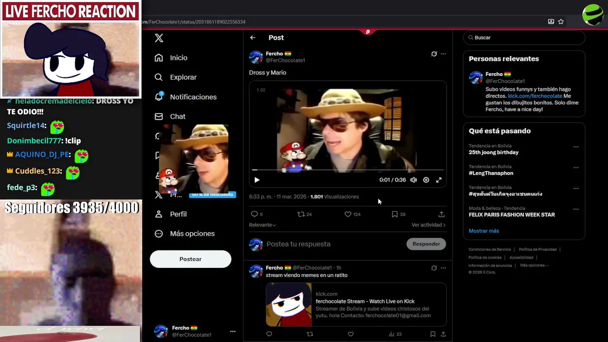Expand footer Más opciones menu
This screenshot has width=608, height=342.
(534, 266)
